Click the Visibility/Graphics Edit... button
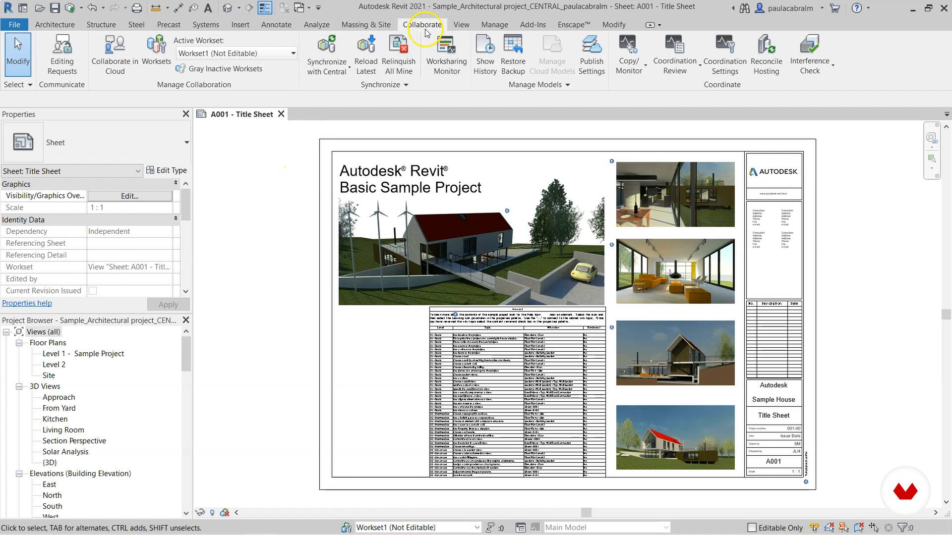952x535 pixels. (130, 196)
